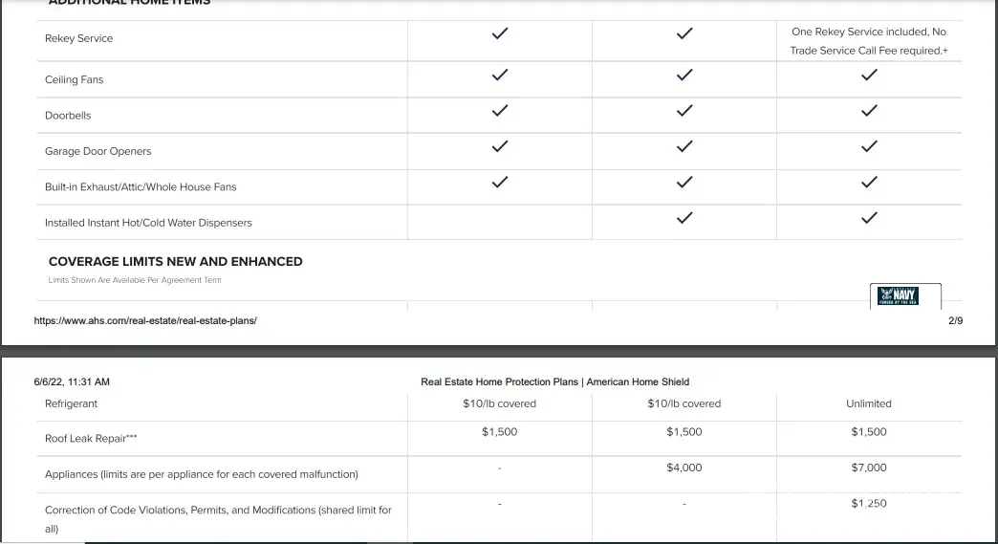Click Instant Water Dispensers checkmark in last column
998x544 pixels.
869,218
